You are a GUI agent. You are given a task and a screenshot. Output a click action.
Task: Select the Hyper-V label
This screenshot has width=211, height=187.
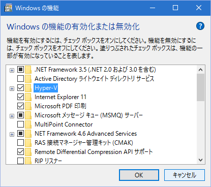click(x=46, y=88)
